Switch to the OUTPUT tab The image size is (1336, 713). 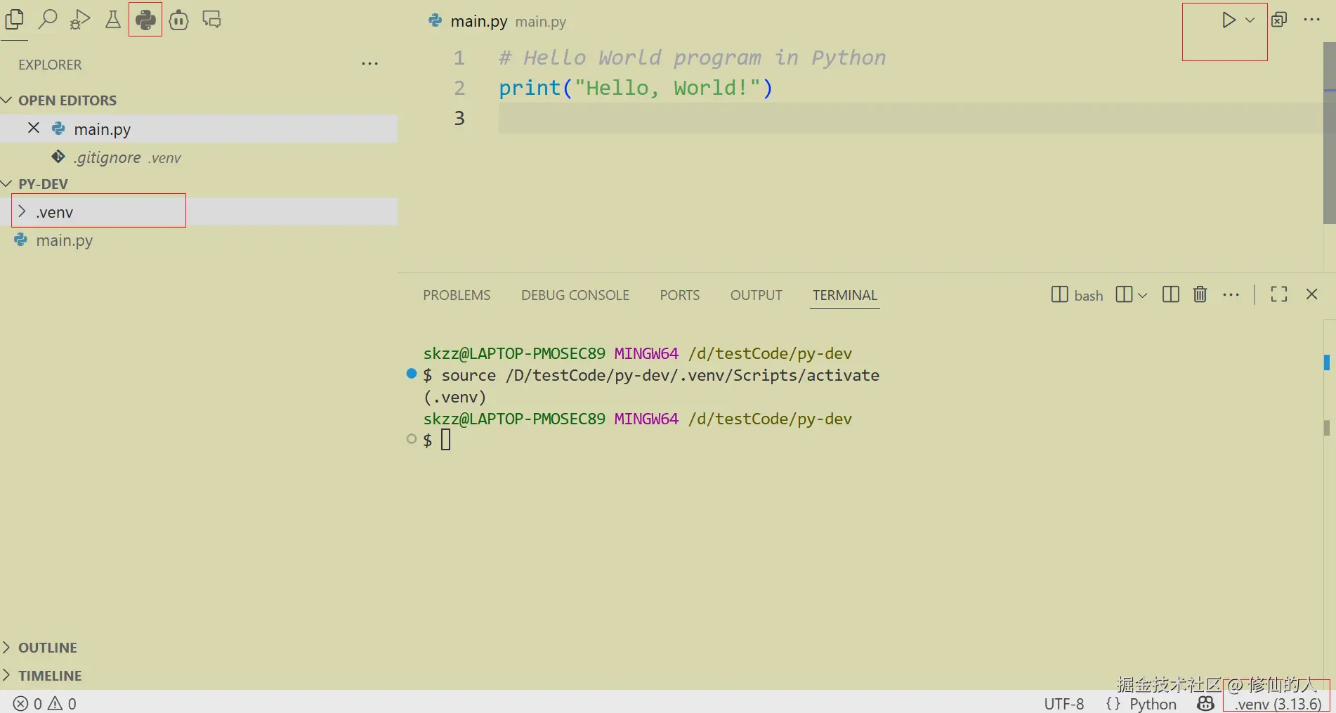(x=757, y=295)
